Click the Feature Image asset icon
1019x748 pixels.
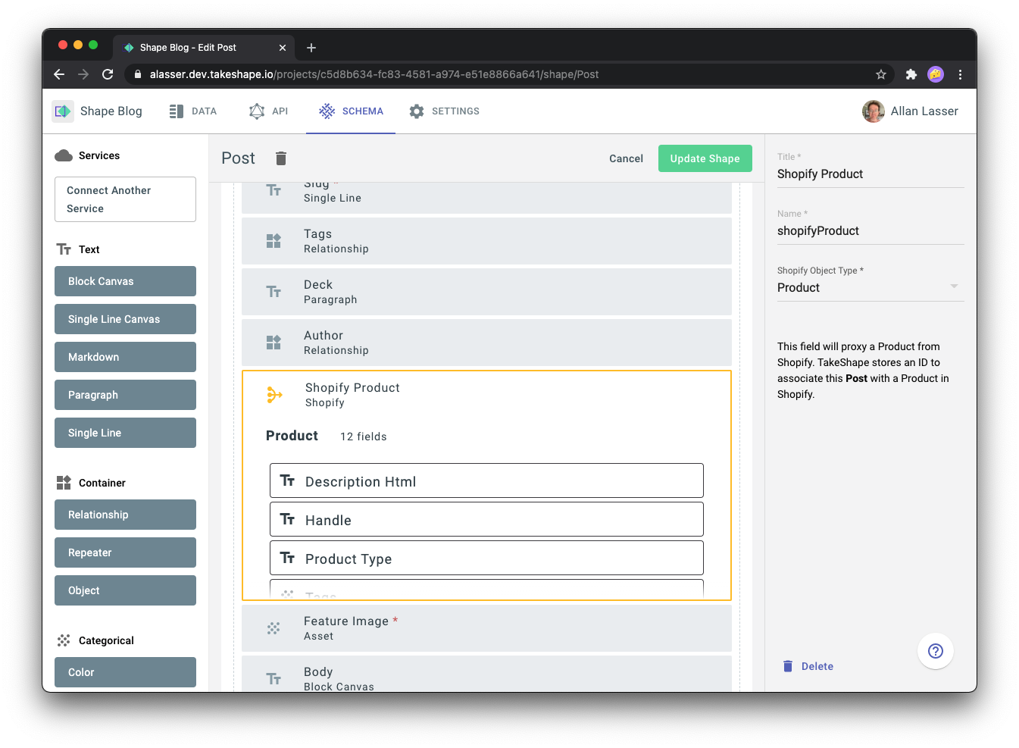click(274, 628)
